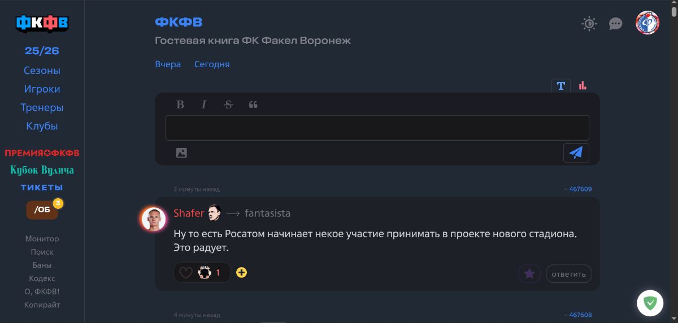Open the chat bubble messages icon
This screenshot has width=678, height=323.
click(x=615, y=24)
